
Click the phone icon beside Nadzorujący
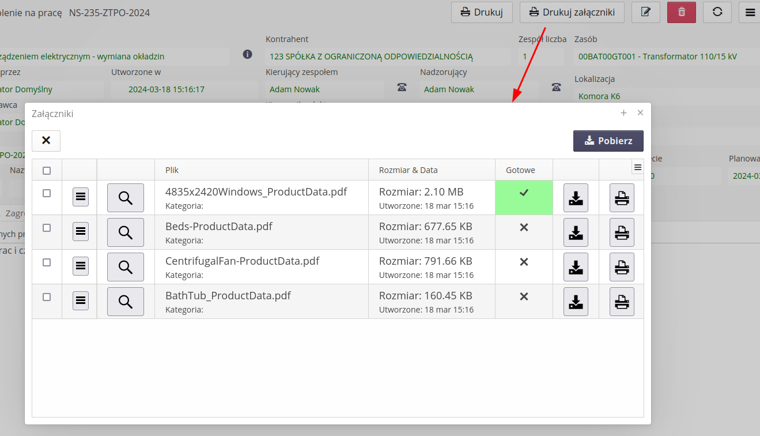click(x=556, y=87)
